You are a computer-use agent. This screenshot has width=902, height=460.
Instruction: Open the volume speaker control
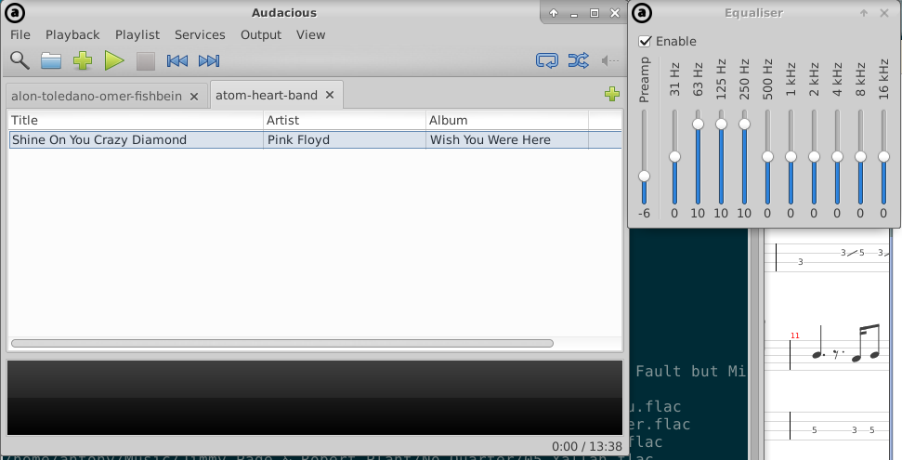(609, 60)
